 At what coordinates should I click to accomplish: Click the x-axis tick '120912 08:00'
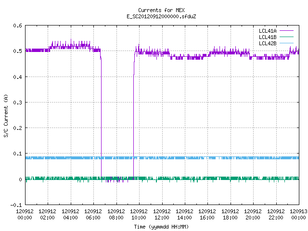pyautogui.click(x=116, y=215)
